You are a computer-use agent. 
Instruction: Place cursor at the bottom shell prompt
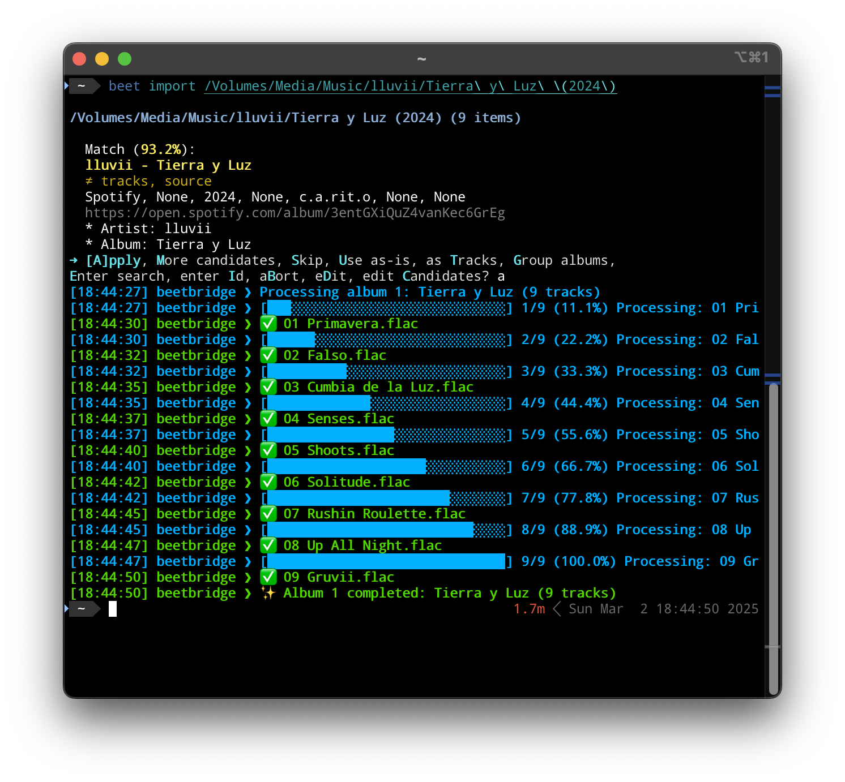click(x=113, y=609)
